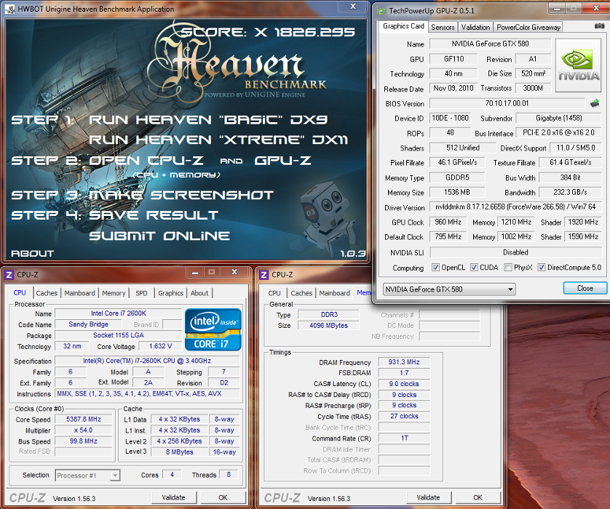Screen dimensions: 610x509
Task: Open the NVIDIA GeForce GTX 580 dropdown
Action: click(449, 289)
